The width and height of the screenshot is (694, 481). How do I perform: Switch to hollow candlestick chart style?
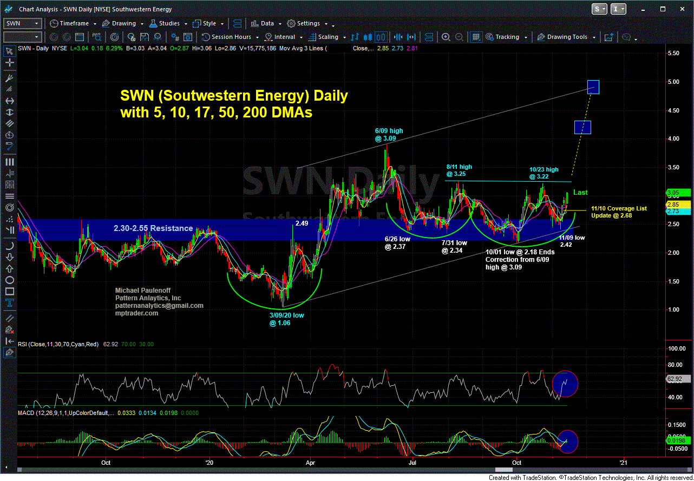pyautogui.click(x=381, y=37)
